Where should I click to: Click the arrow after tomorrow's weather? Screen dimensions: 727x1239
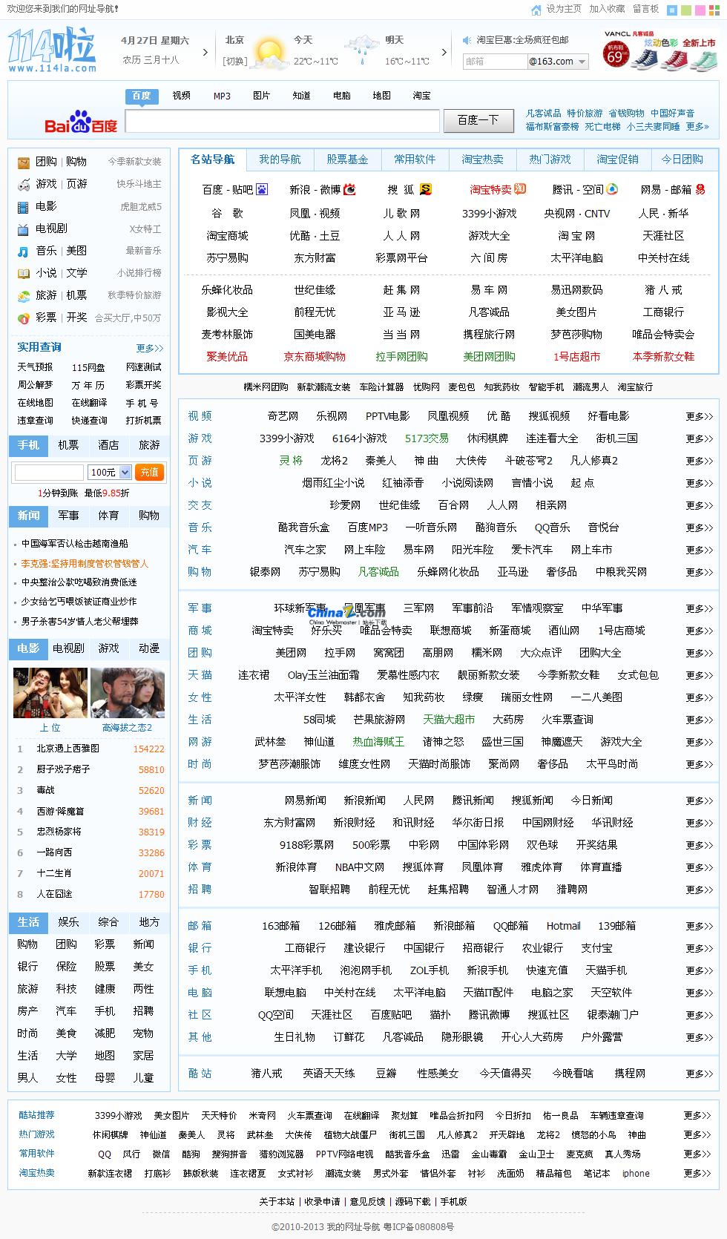444,53
